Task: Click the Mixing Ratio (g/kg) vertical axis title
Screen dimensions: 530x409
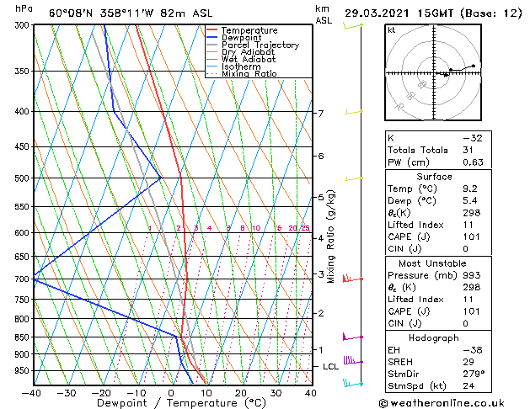Action: (330, 236)
